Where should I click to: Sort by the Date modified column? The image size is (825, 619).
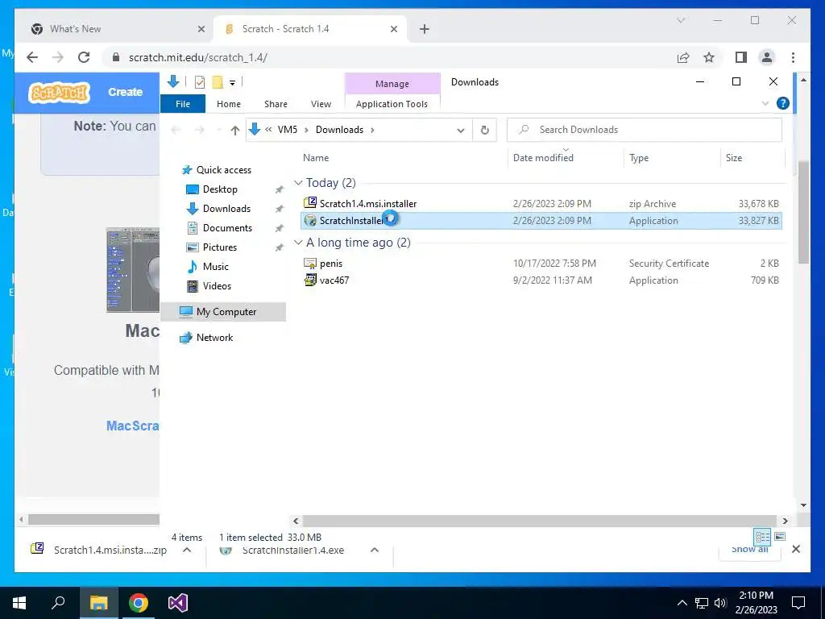pos(543,158)
